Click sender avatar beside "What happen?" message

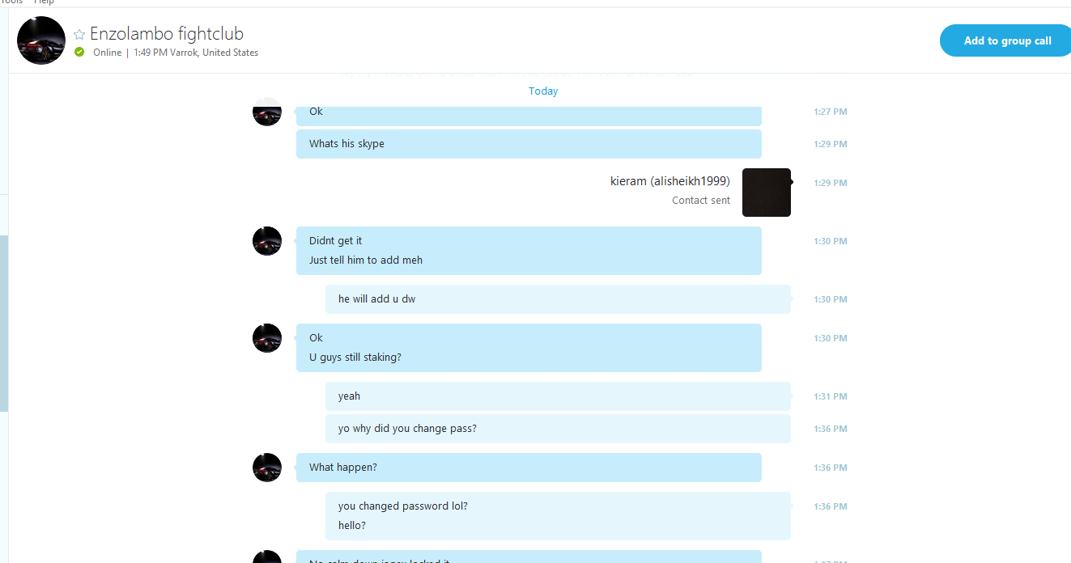click(267, 468)
